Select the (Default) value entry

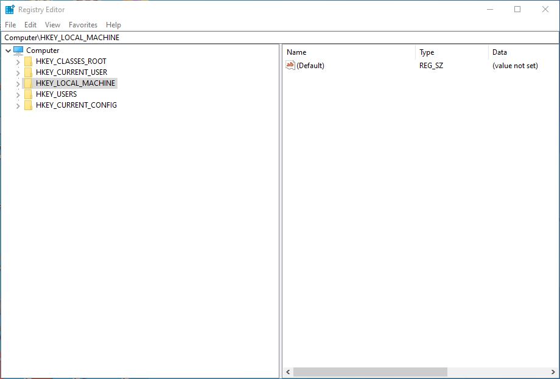tap(311, 65)
